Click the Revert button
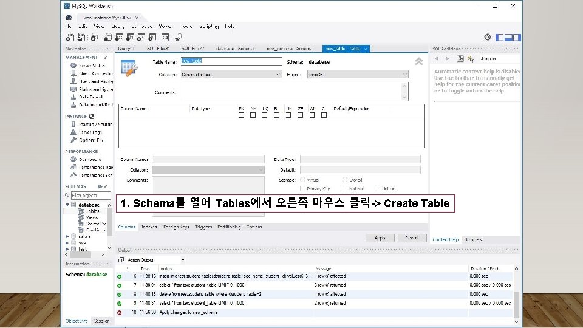This screenshot has width=583, height=328. [x=411, y=238]
